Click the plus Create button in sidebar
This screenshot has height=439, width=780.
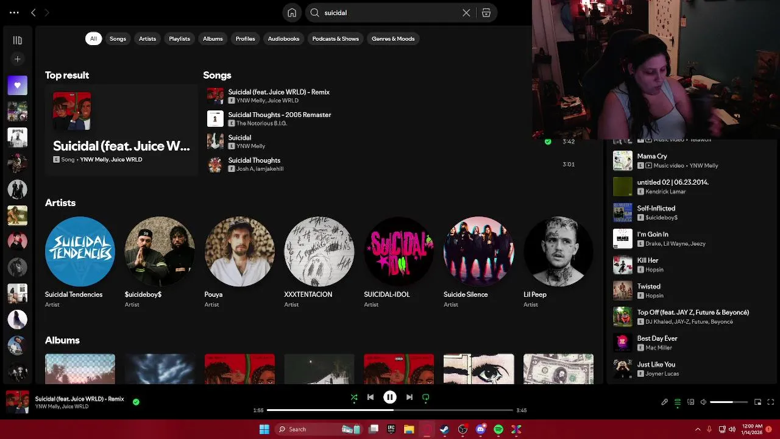(x=17, y=59)
